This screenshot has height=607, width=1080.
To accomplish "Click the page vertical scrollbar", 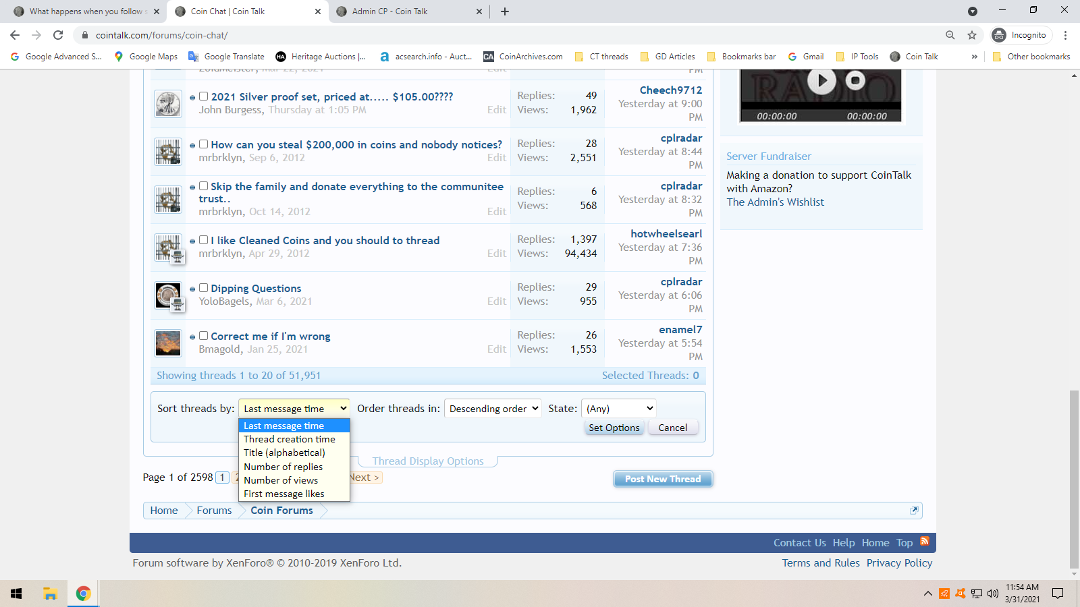I will point(1074,479).
